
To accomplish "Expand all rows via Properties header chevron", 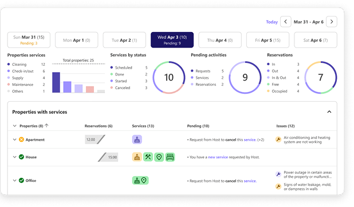I will tap(15, 126).
